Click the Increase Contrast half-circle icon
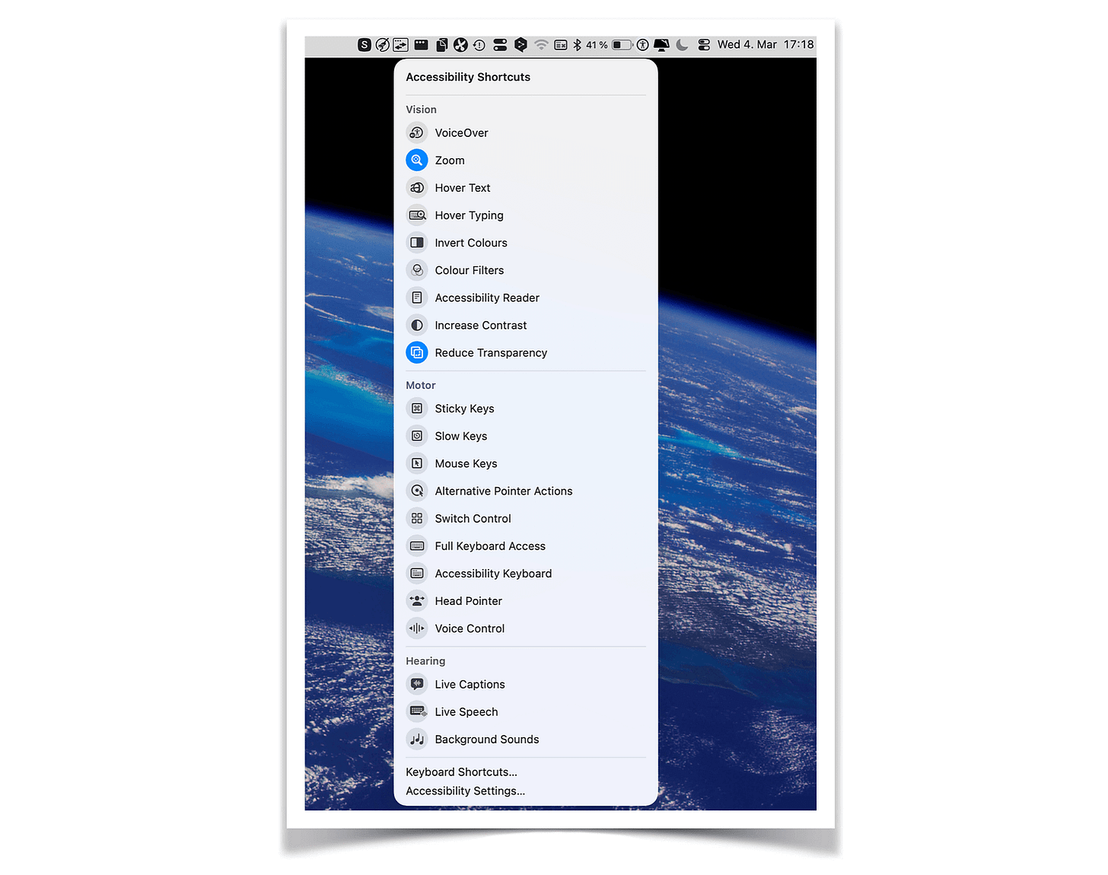The height and width of the screenshot is (875, 1108). [x=416, y=326]
